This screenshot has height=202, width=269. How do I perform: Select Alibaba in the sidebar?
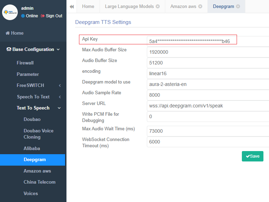point(32,148)
